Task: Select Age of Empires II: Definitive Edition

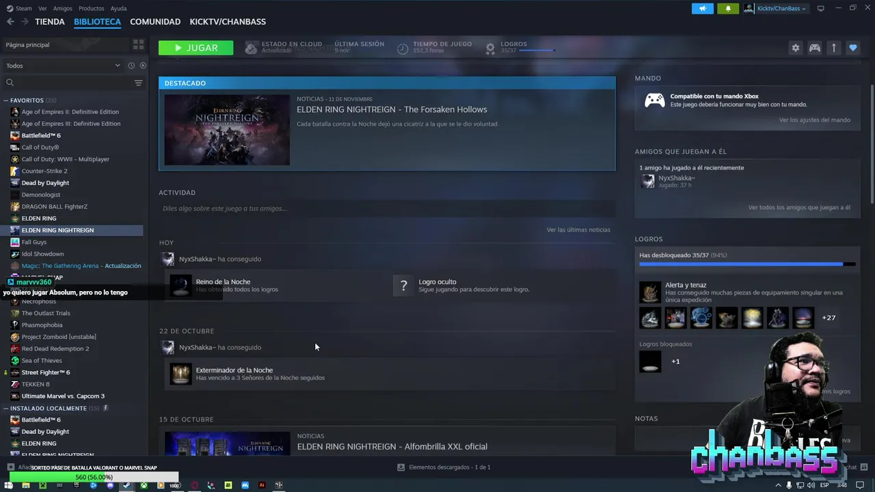Action: 70,111
